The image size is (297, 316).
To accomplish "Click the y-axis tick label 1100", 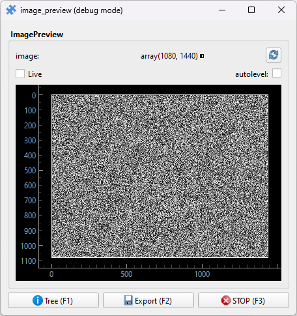I will coord(28,261).
